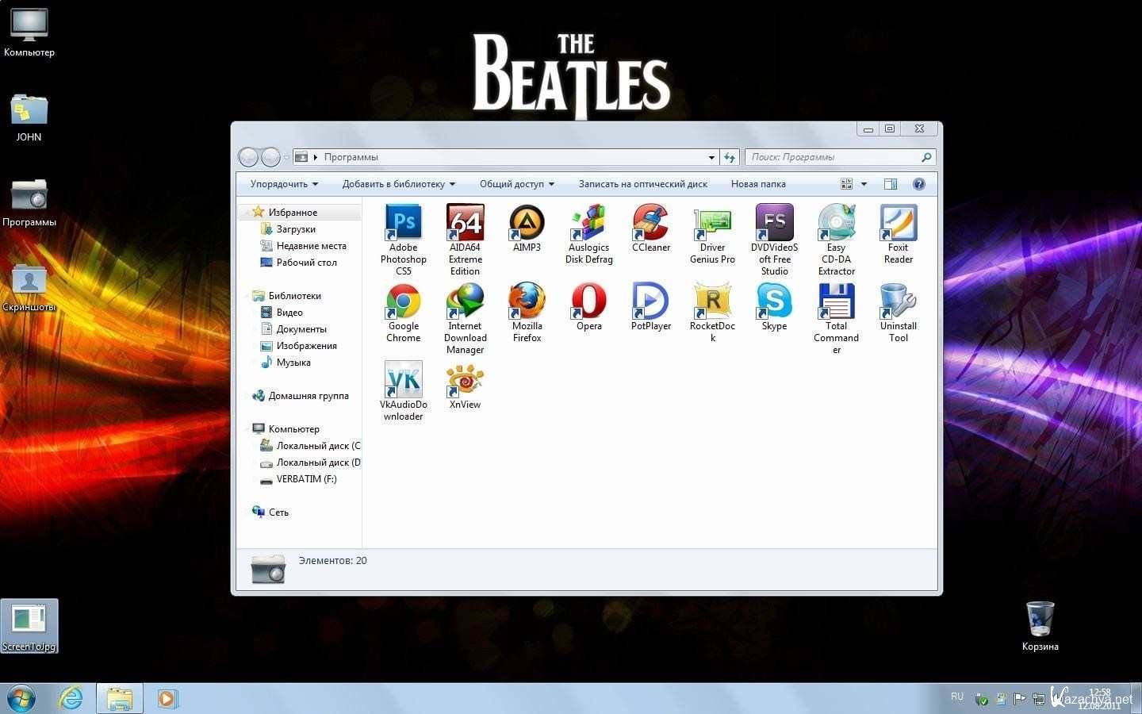The image size is (1142, 714).
Task: Open Internet Explorer from the taskbar
Action: tap(71, 698)
